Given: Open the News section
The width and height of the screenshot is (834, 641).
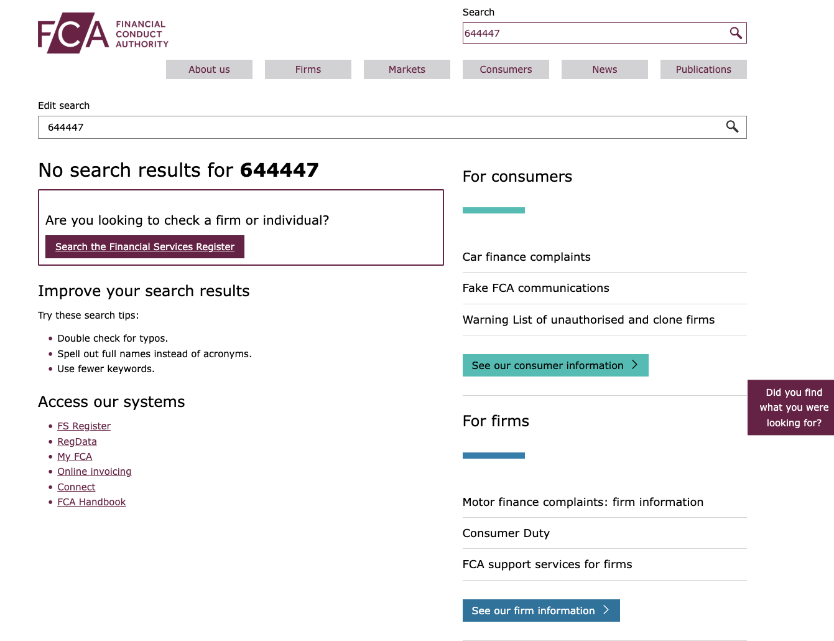Looking at the screenshot, I should click(x=605, y=70).
